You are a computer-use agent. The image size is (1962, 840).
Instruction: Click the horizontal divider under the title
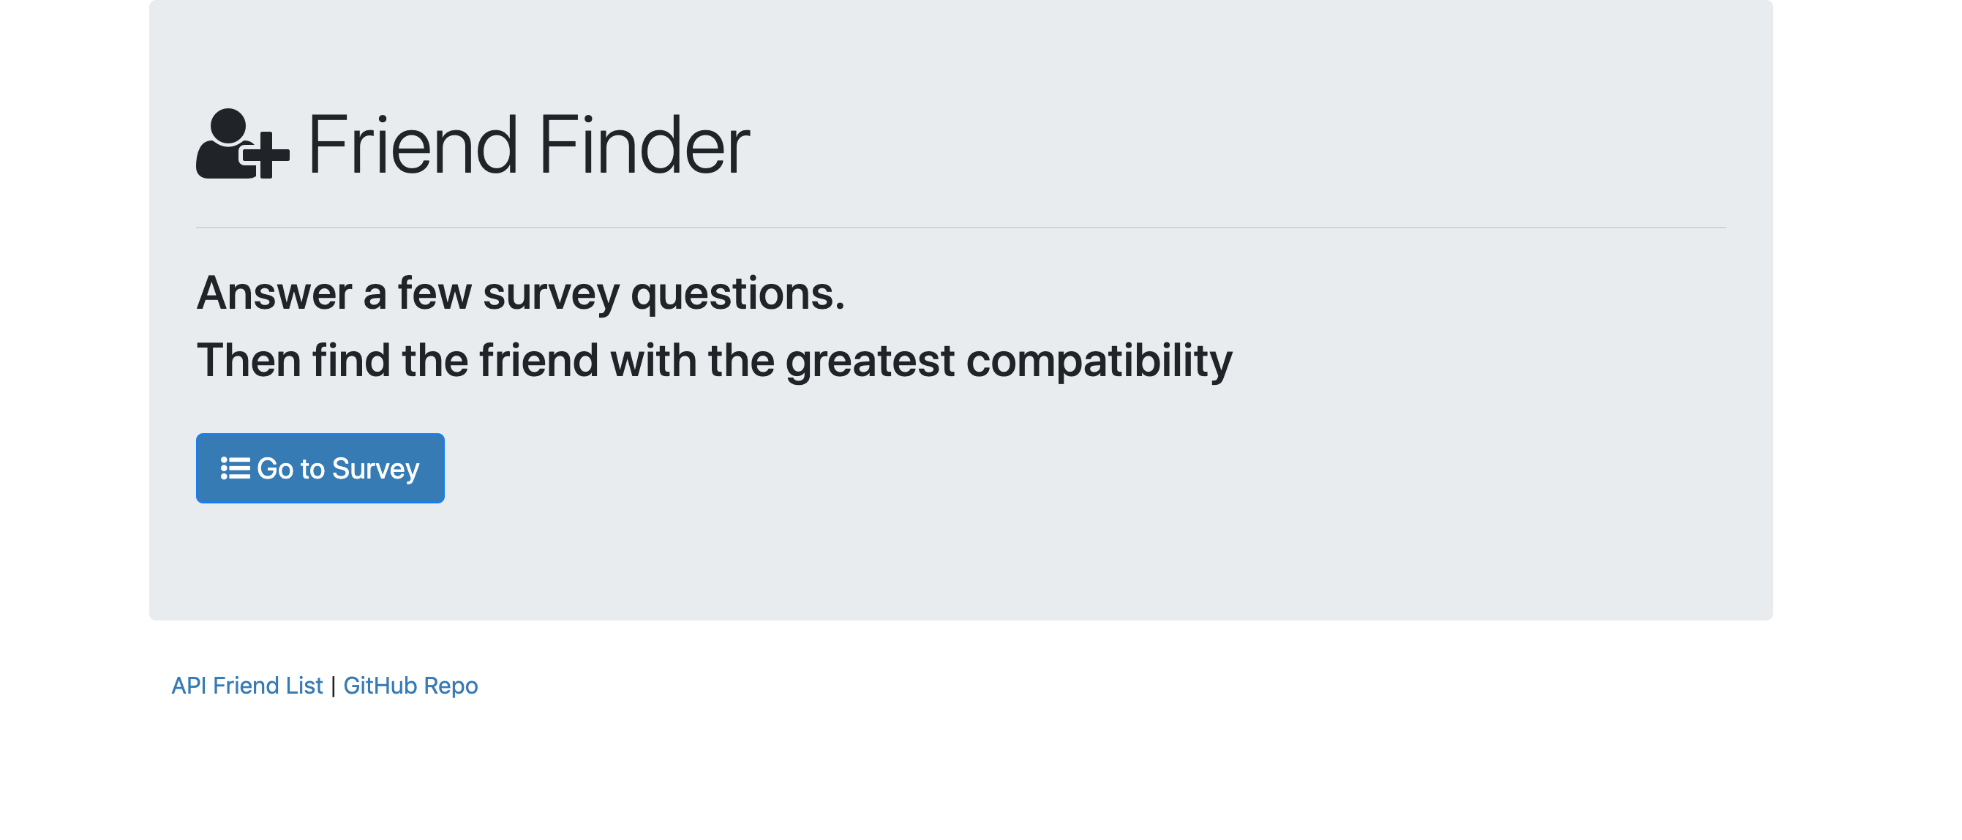tap(961, 227)
